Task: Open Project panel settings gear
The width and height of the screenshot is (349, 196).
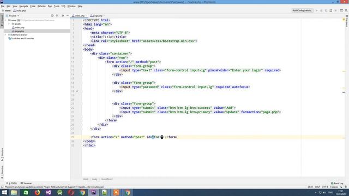Action: coord(63,16)
